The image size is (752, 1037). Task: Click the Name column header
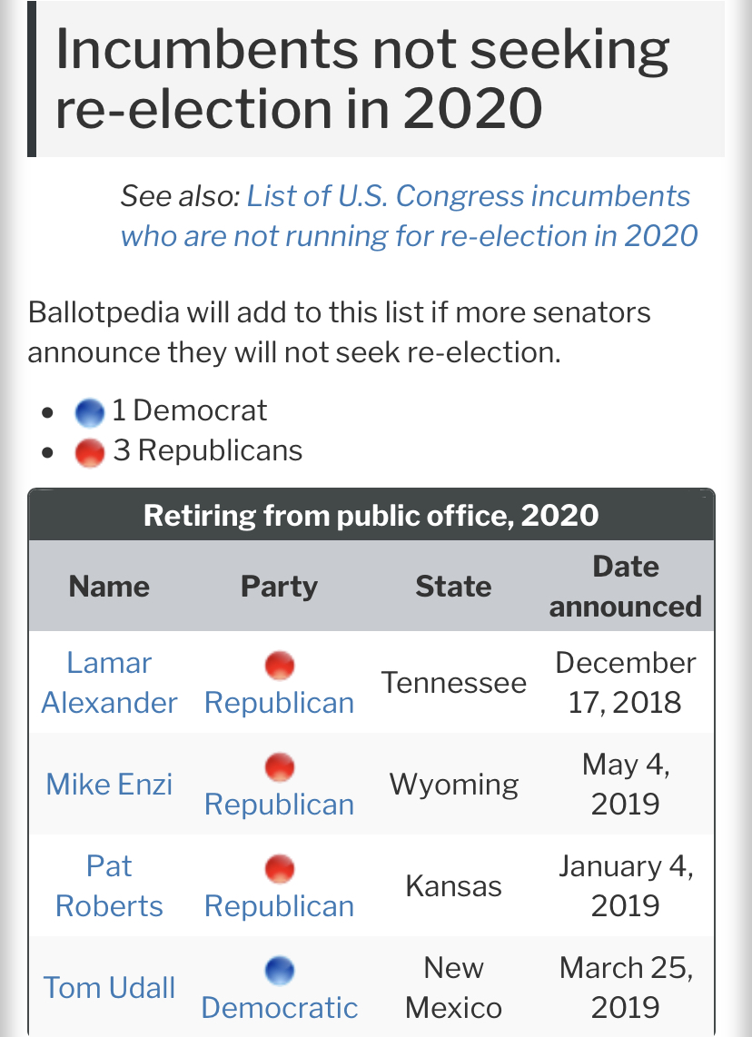pyautogui.click(x=109, y=587)
